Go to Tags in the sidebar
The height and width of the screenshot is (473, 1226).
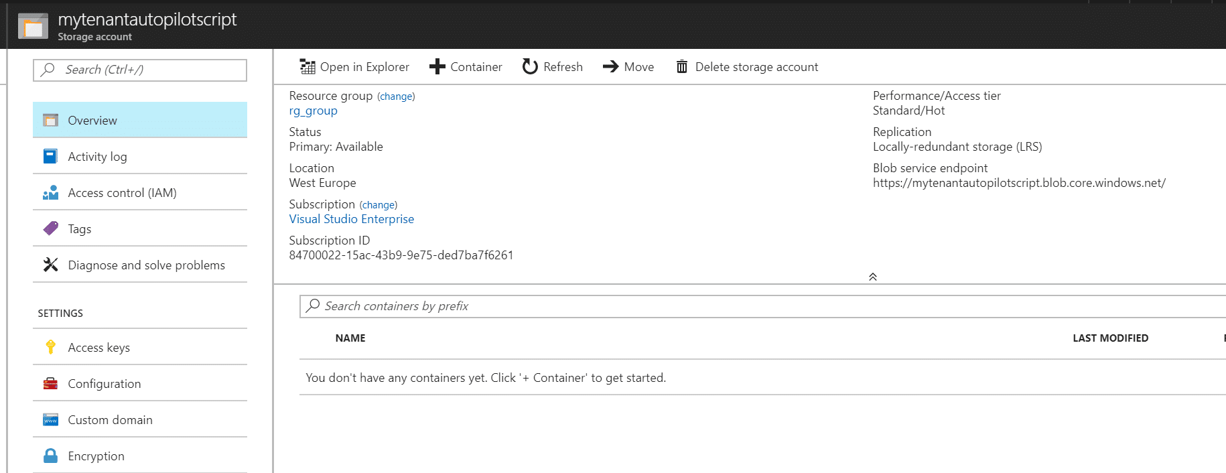point(140,228)
